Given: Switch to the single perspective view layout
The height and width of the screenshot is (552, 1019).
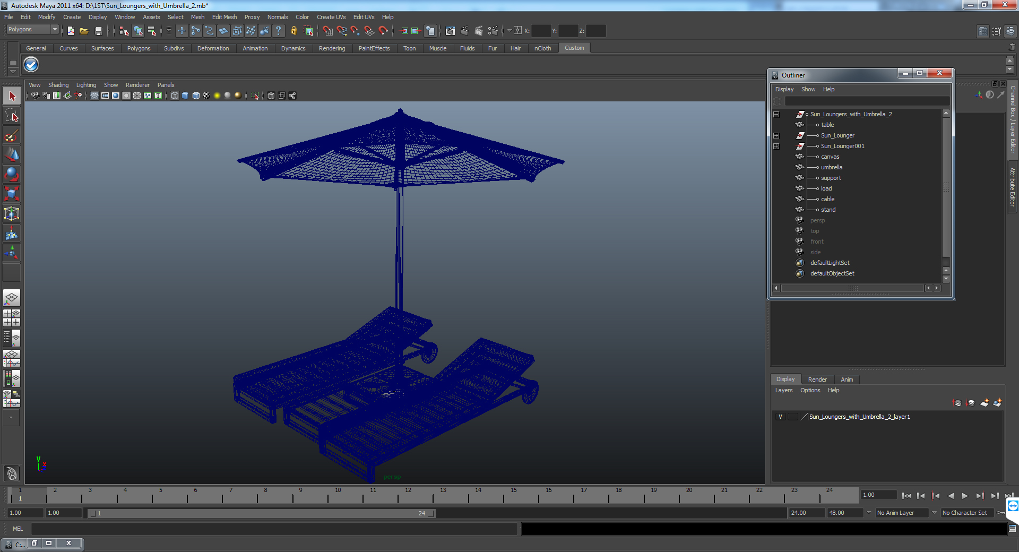Looking at the screenshot, I should coord(12,298).
